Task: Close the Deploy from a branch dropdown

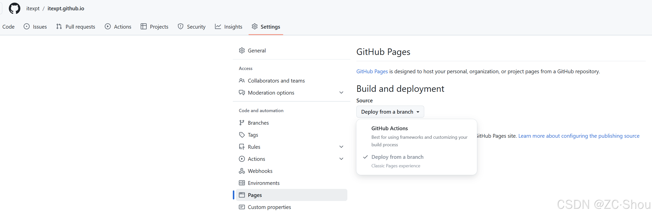Action: 390,112
